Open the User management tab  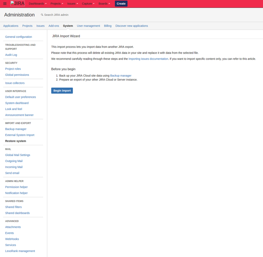[x=88, y=26]
